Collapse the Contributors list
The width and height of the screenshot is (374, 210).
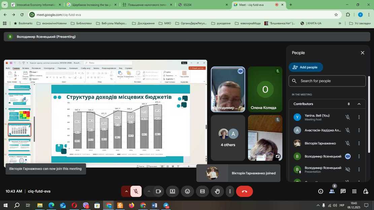point(359,104)
